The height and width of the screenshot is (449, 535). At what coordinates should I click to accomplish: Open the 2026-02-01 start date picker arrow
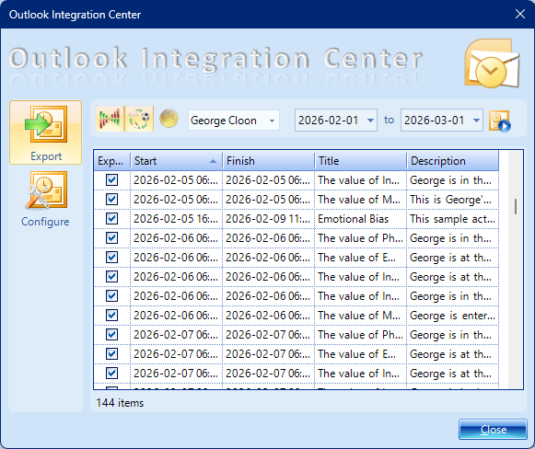click(x=370, y=120)
